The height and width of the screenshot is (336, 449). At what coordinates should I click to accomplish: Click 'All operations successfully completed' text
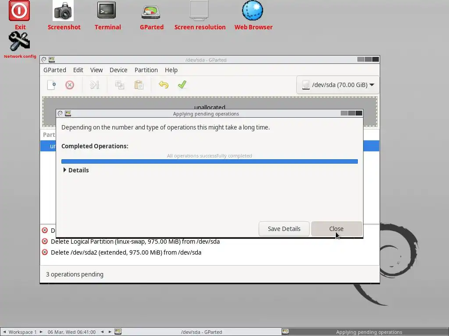[210, 156]
